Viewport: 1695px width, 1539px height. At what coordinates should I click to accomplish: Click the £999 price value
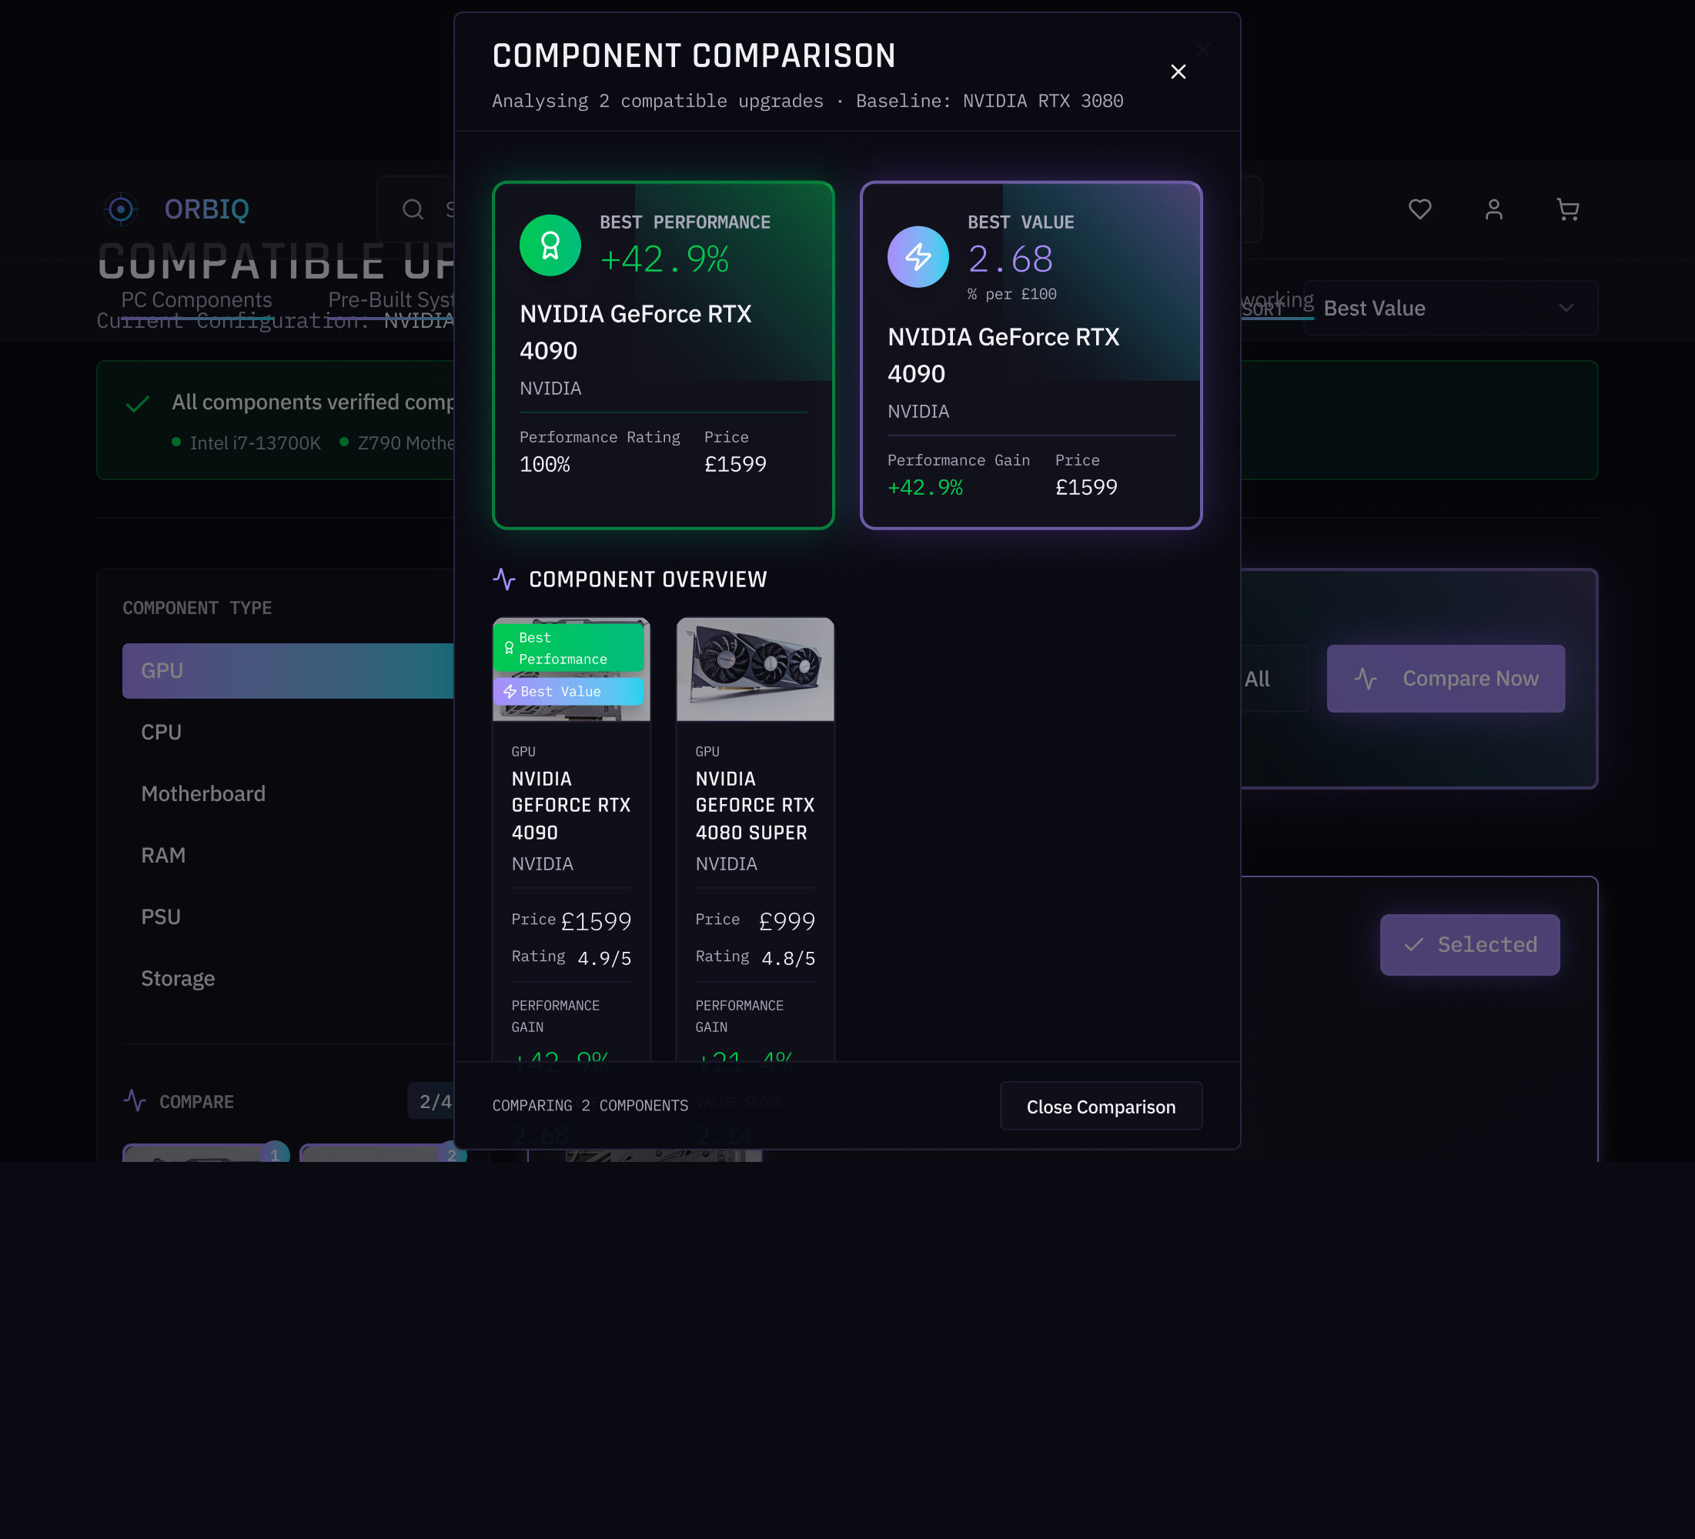click(787, 921)
